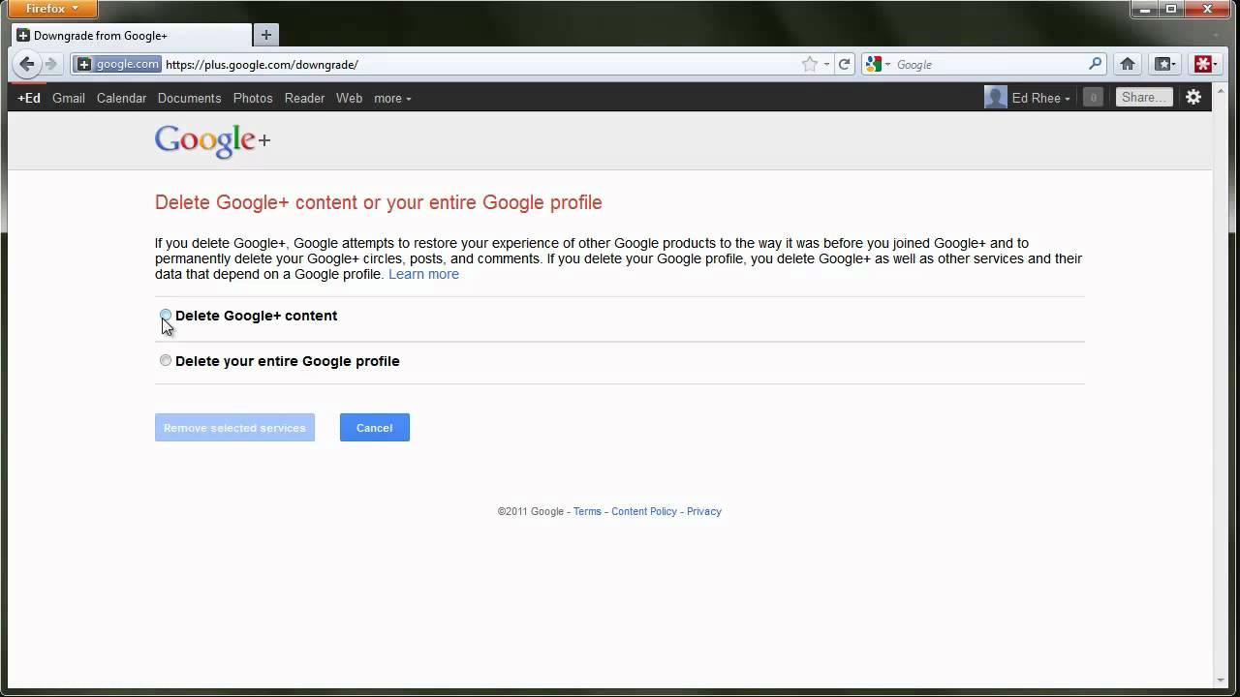Go to the Firefox home page icon
This screenshot has width=1240, height=697.
1128,64
